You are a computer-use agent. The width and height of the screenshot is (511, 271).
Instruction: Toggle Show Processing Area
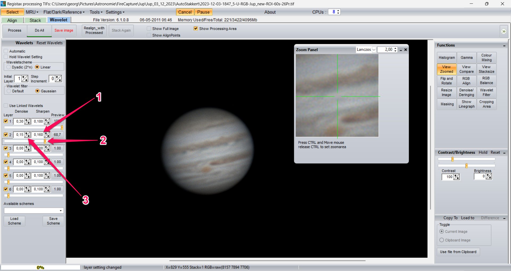tap(196, 28)
